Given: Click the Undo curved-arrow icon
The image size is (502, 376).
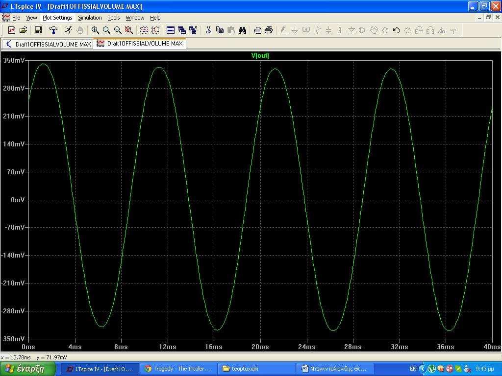Looking at the screenshot, I should [x=396, y=30].
